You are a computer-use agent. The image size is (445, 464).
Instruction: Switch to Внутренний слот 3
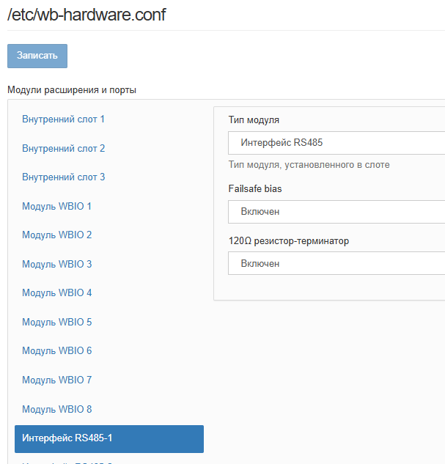(64, 177)
